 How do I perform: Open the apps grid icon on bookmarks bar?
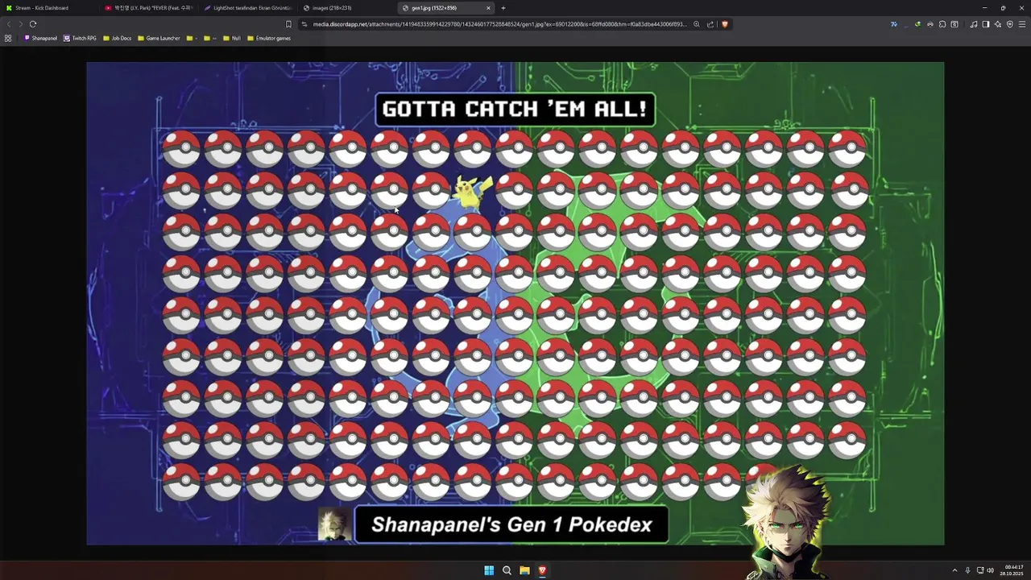pyautogui.click(x=8, y=38)
